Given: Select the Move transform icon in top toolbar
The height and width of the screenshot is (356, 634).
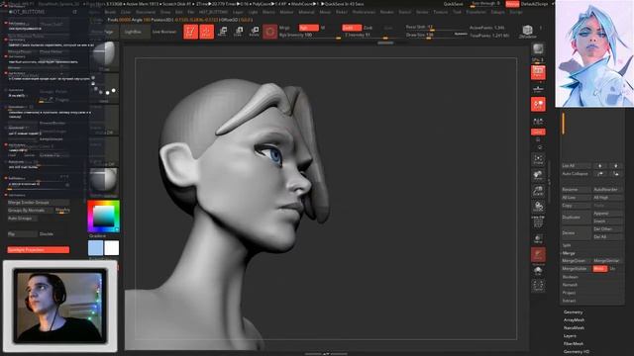Looking at the screenshot, I should [222, 32].
